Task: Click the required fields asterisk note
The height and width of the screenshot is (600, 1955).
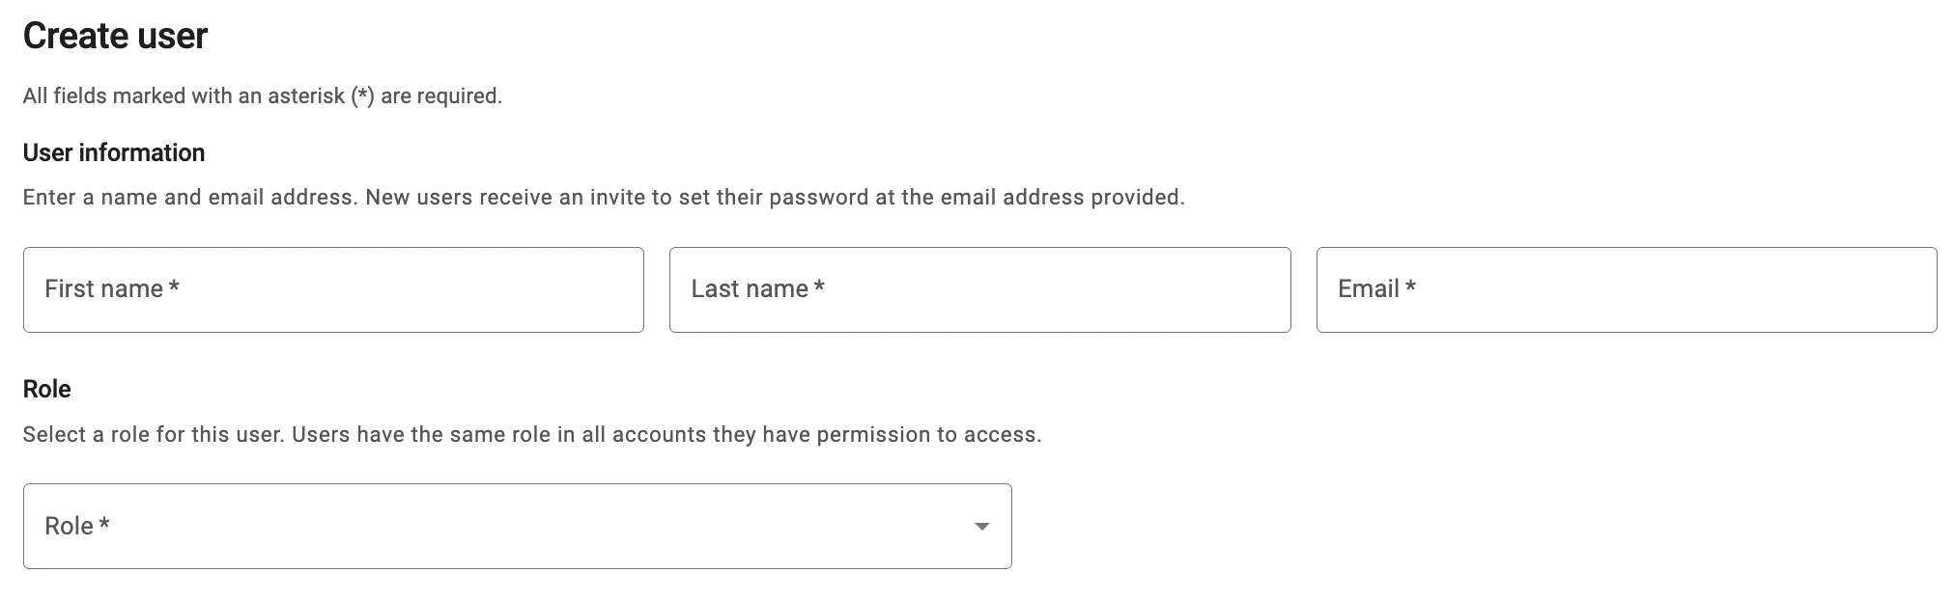Action: pos(262,96)
